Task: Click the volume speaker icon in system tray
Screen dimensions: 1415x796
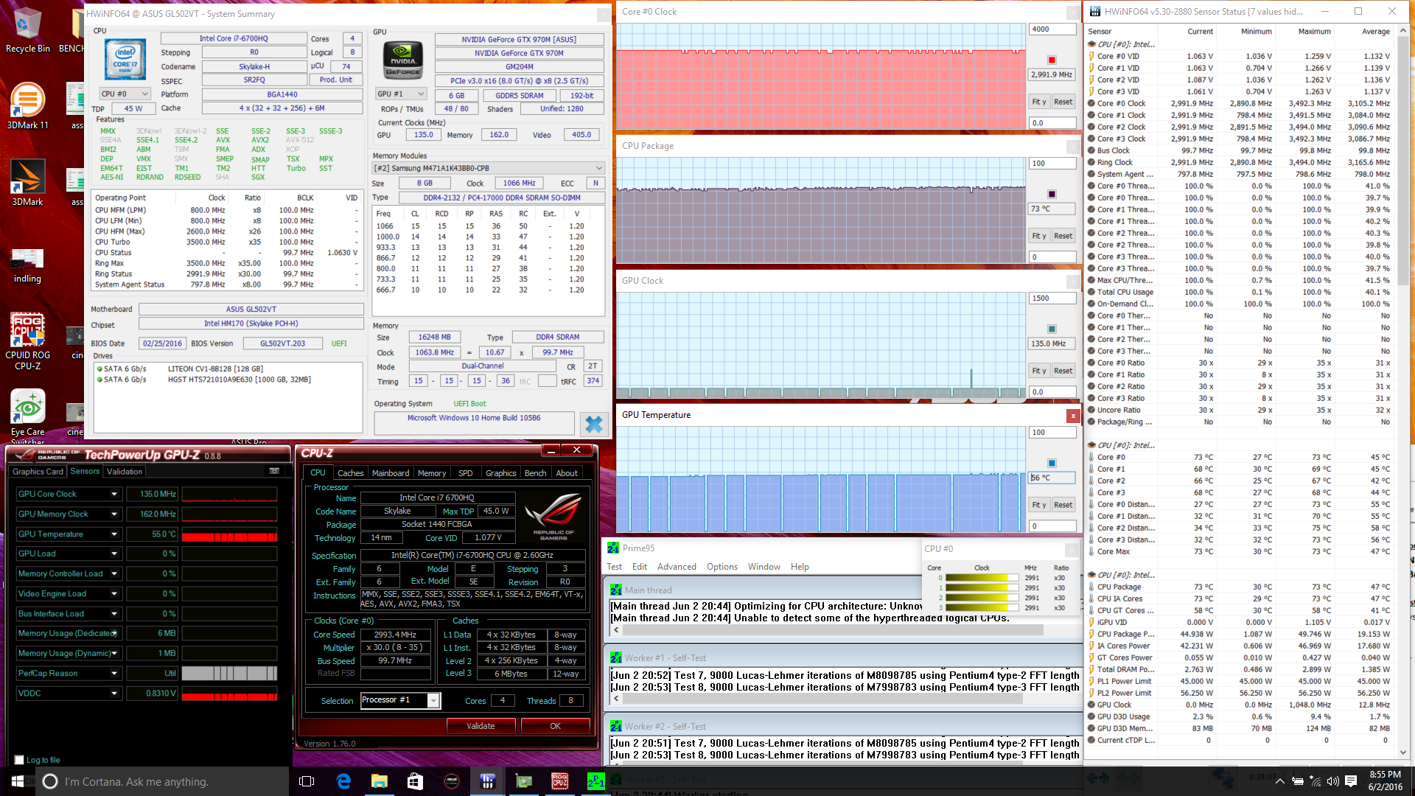Action: tap(1332, 781)
